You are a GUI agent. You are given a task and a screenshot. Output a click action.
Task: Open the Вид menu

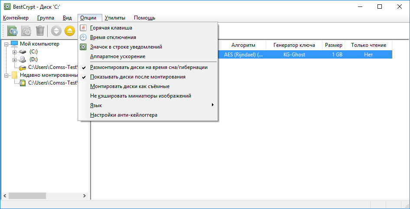click(x=67, y=18)
